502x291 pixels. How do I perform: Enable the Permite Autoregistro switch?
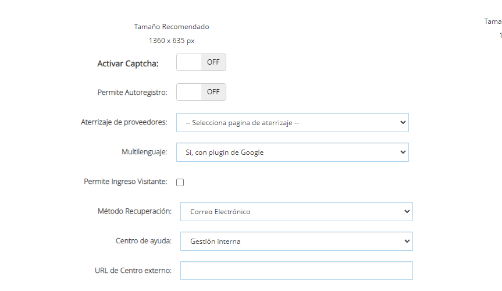coord(201,92)
